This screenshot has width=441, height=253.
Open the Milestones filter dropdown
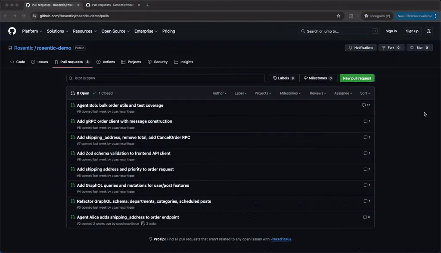coord(290,93)
